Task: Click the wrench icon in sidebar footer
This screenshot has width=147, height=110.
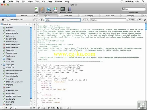Action: click(11, 108)
